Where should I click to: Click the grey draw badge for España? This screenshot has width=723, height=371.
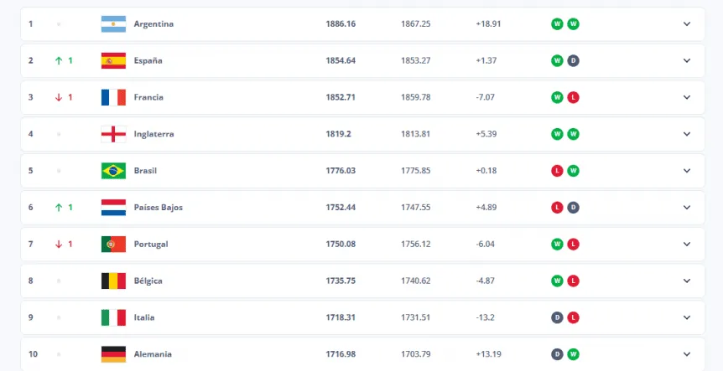pyautogui.click(x=573, y=60)
